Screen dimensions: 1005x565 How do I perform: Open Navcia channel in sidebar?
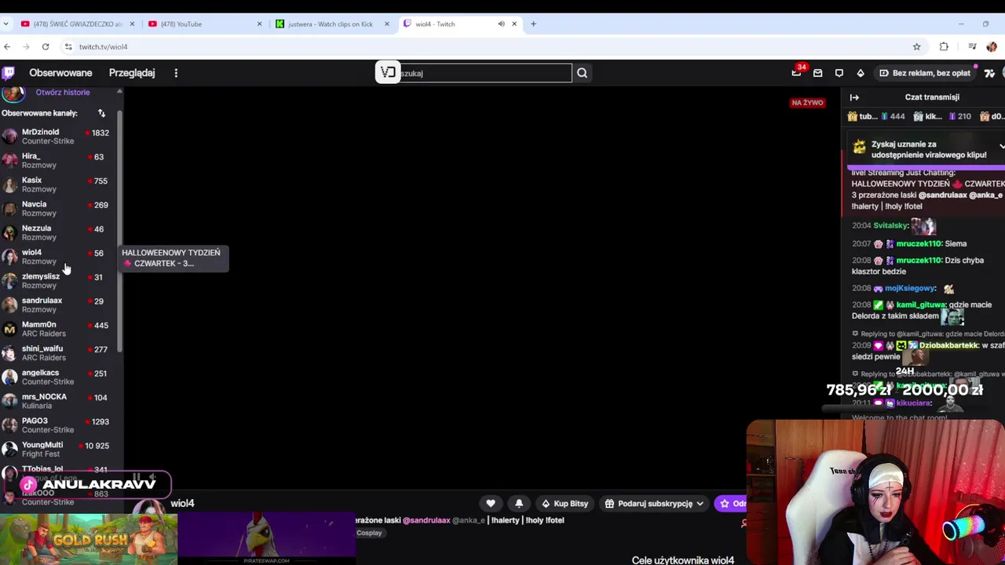[x=59, y=209]
